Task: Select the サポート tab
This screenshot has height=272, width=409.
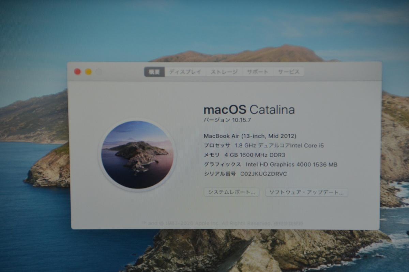Action: click(258, 72)
